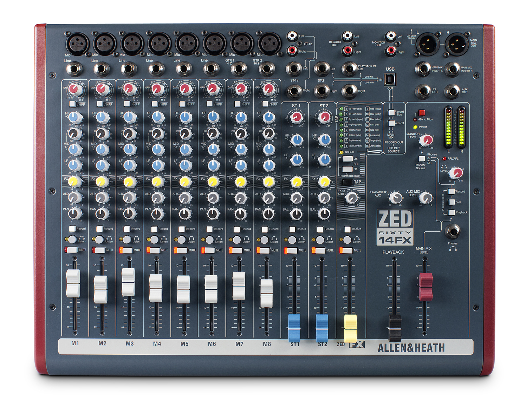Adjust the BAL knob on ST2
Viewport: 526px width, 400px height.
pos(324,214)
